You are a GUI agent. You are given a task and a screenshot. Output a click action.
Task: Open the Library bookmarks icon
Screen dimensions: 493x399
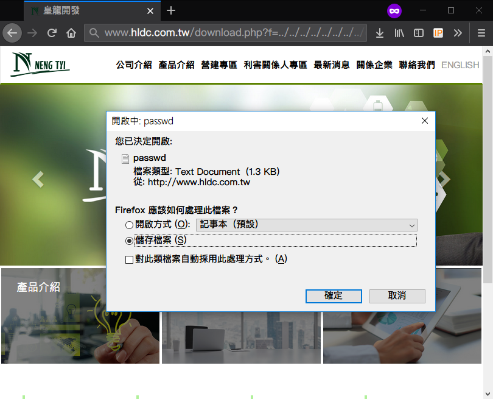coord(399,33)
